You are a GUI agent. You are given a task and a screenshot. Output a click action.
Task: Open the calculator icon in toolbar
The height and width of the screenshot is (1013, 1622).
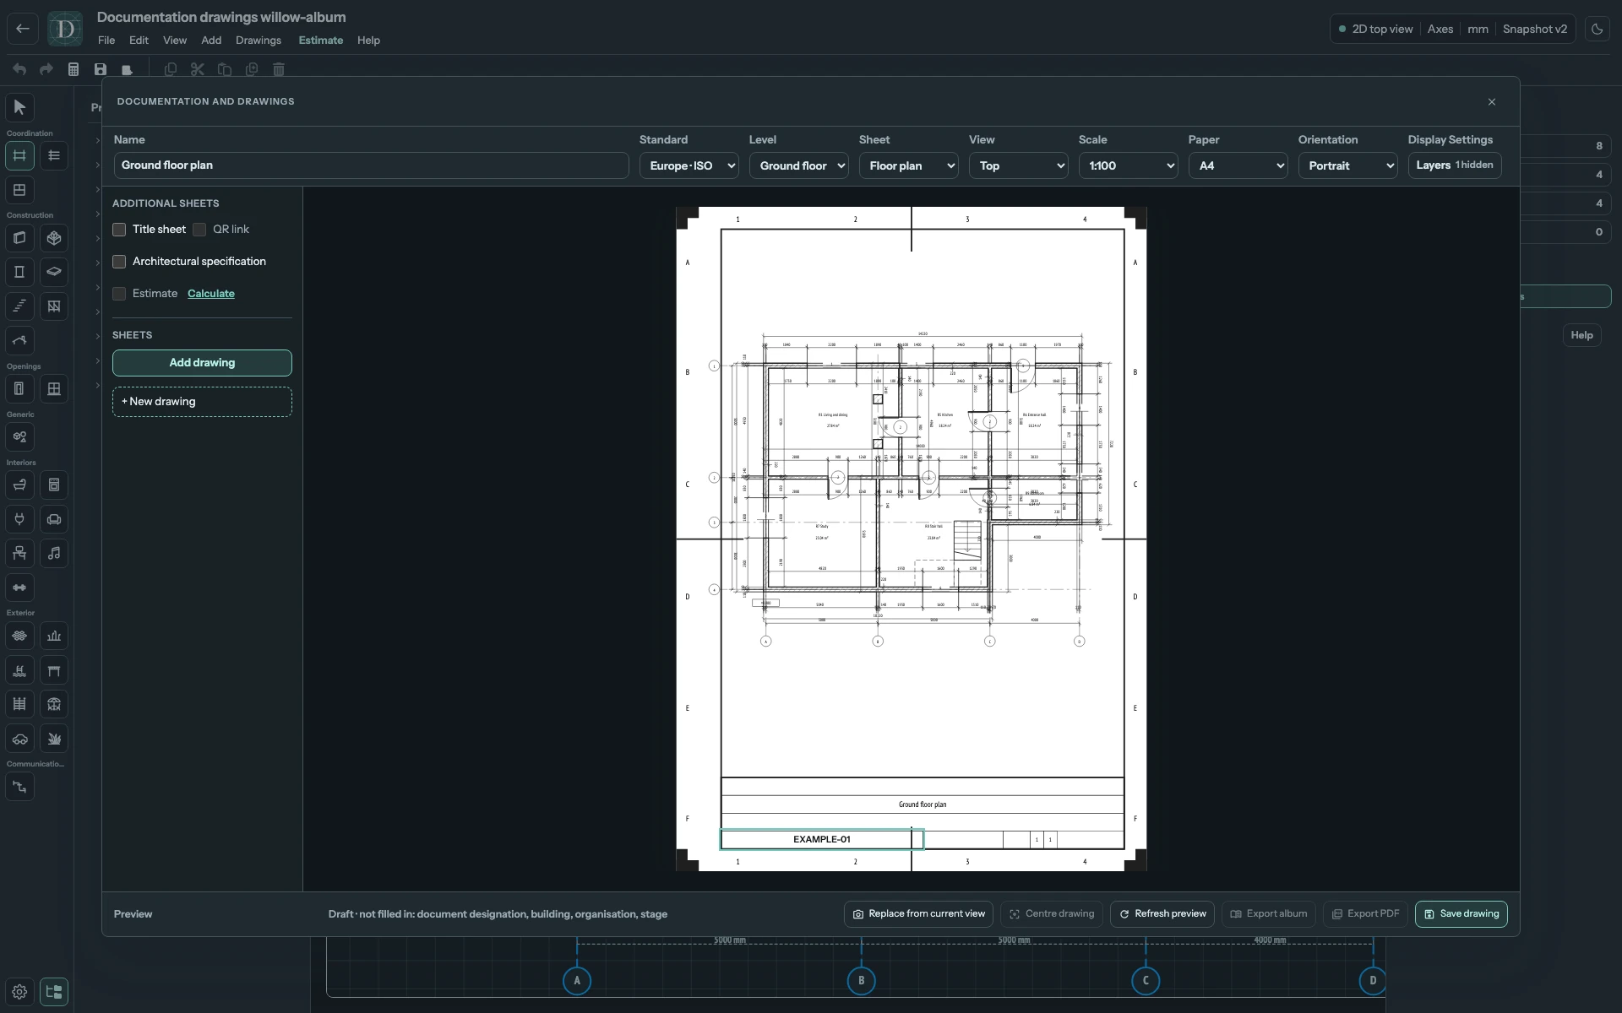tap(73, 69)
